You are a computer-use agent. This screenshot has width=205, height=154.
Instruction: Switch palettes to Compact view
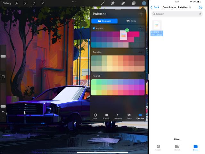click(x=104, y=21)
